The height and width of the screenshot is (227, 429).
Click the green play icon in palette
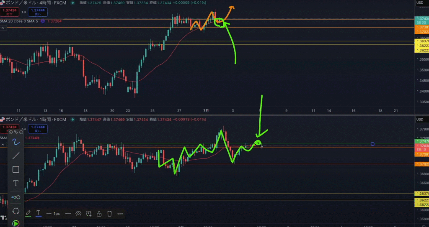16,224
